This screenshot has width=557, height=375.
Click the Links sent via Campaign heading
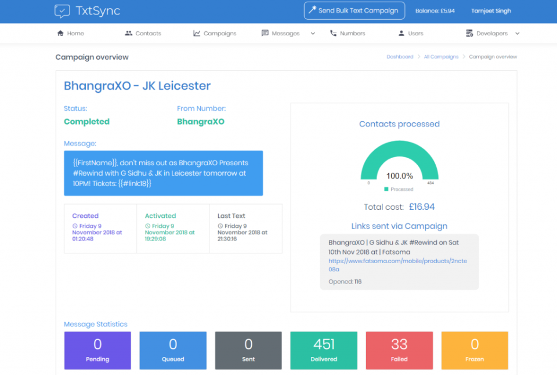click(x=399, y=226)
